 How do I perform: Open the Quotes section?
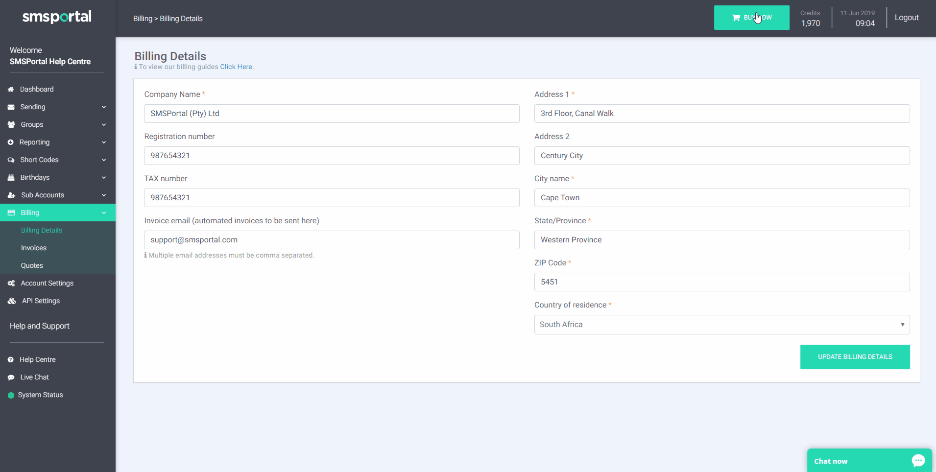[x=32, y=265]
